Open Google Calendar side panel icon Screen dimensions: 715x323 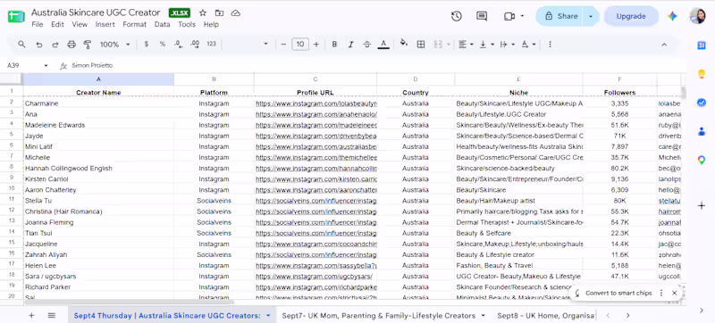coord(702,45)
